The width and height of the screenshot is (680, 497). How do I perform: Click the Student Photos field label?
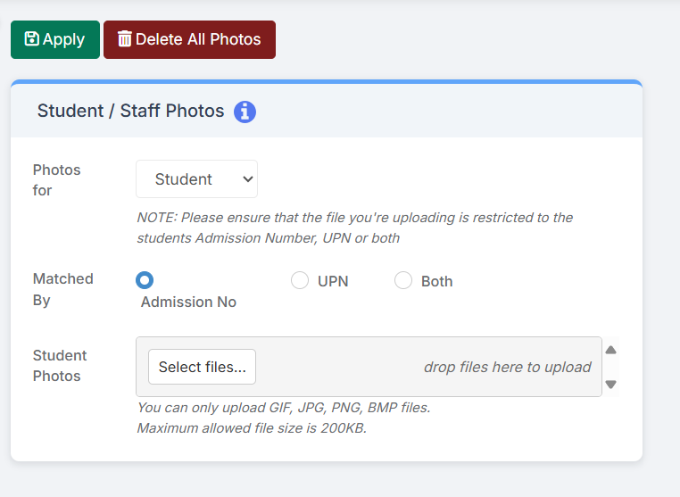[60, 366]
